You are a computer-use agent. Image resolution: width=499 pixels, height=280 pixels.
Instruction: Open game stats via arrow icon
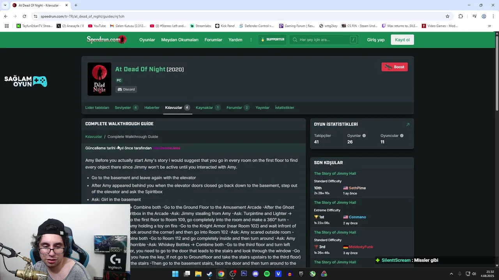(x=408, y=124)
